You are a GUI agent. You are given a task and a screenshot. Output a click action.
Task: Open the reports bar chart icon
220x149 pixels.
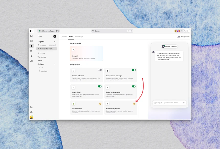point(31,61)
